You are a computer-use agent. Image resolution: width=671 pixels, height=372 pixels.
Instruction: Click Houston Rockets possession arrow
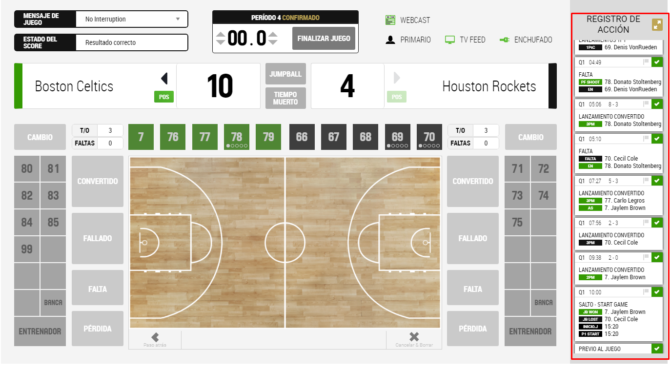point(397,78)
